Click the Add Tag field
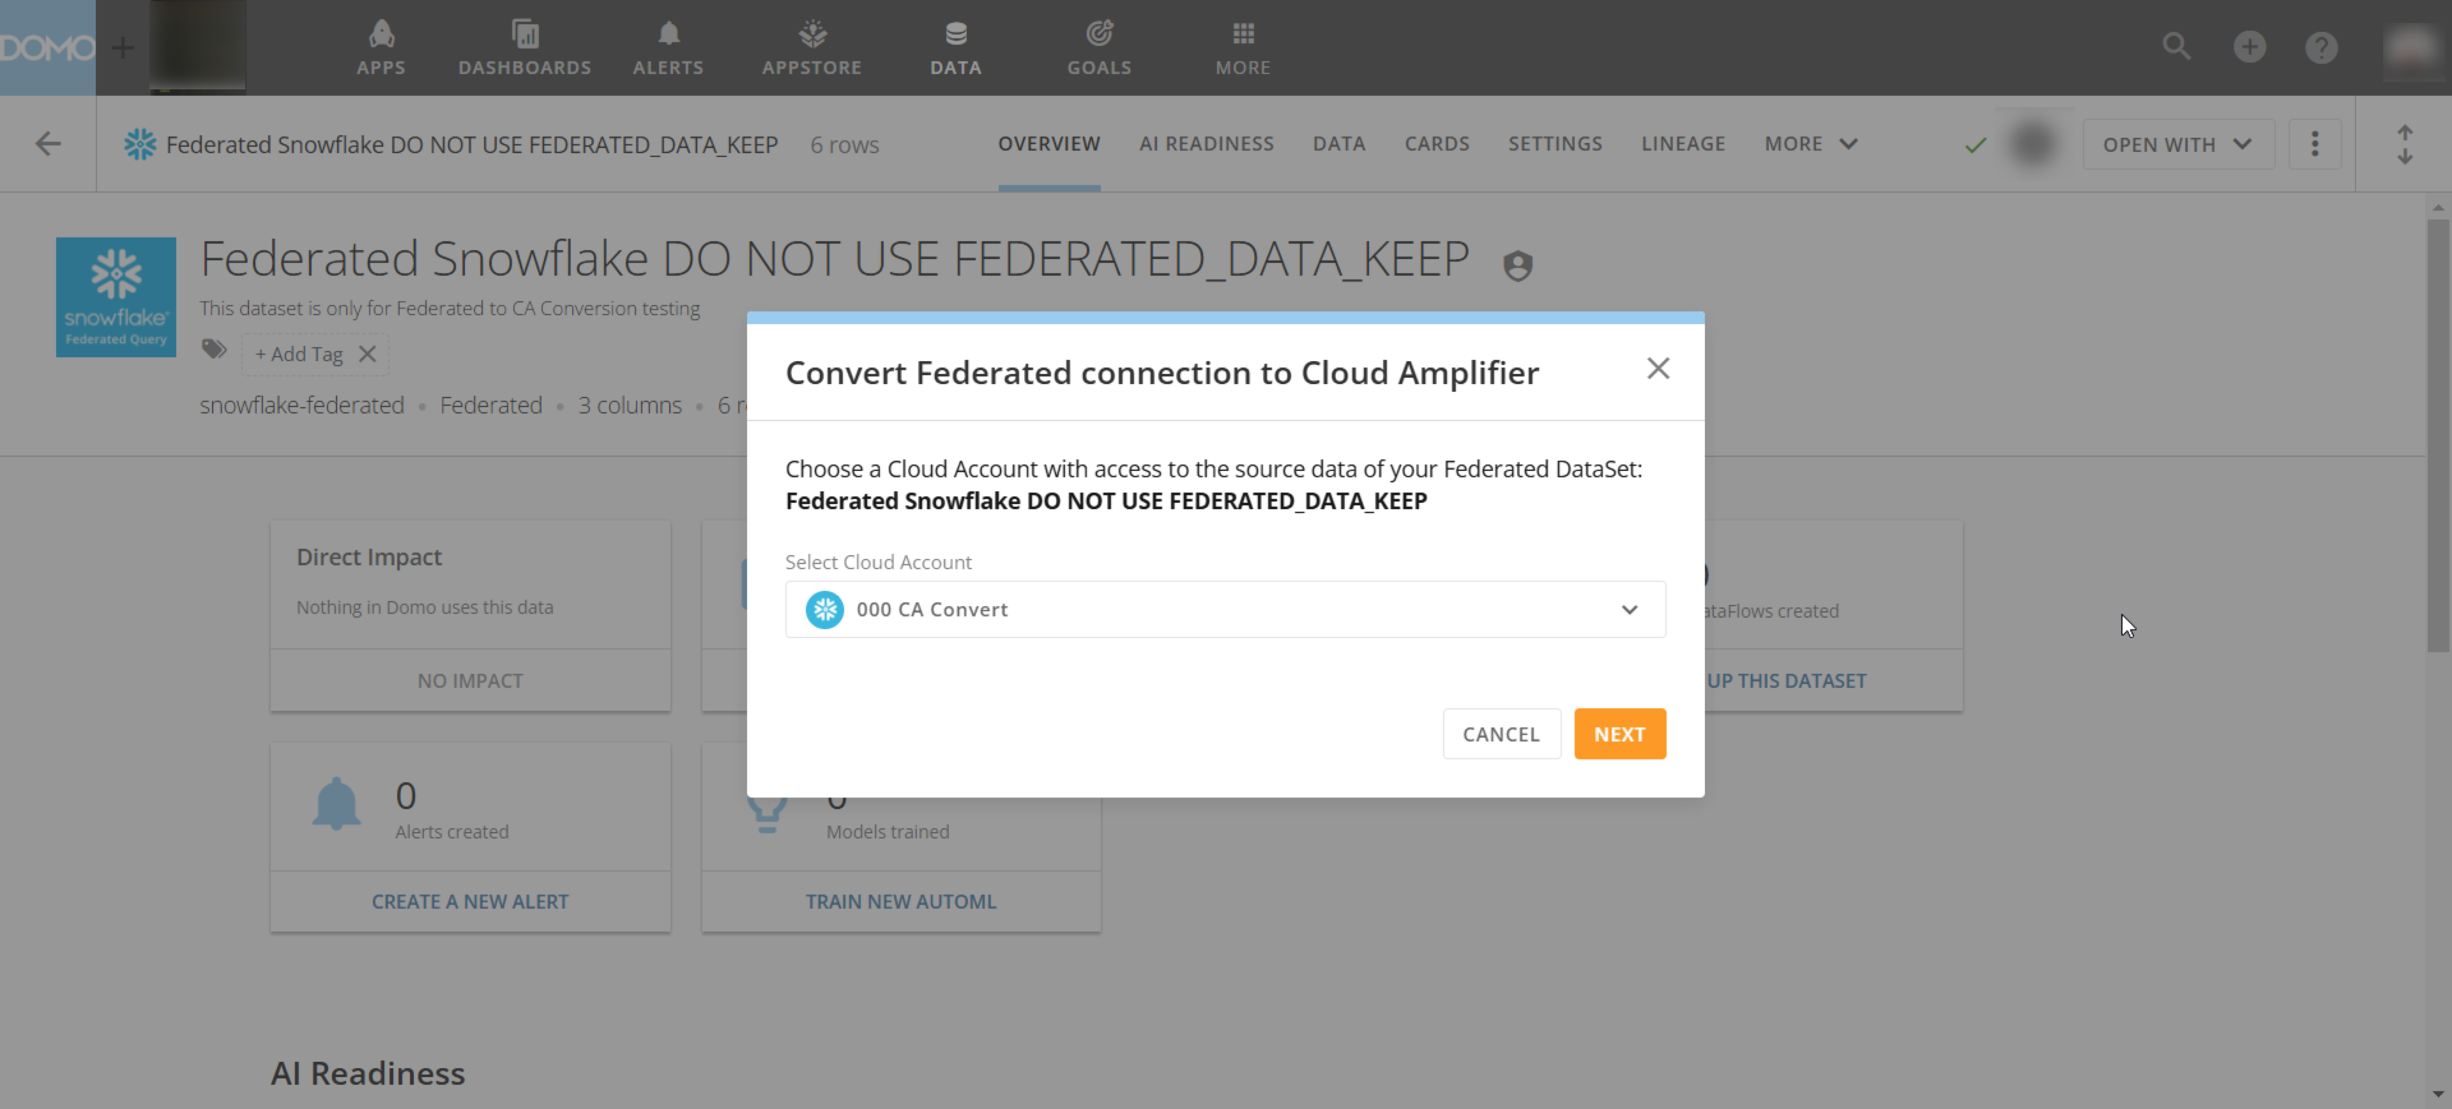The image size is (2452, 1109). [x=299, y=354]
